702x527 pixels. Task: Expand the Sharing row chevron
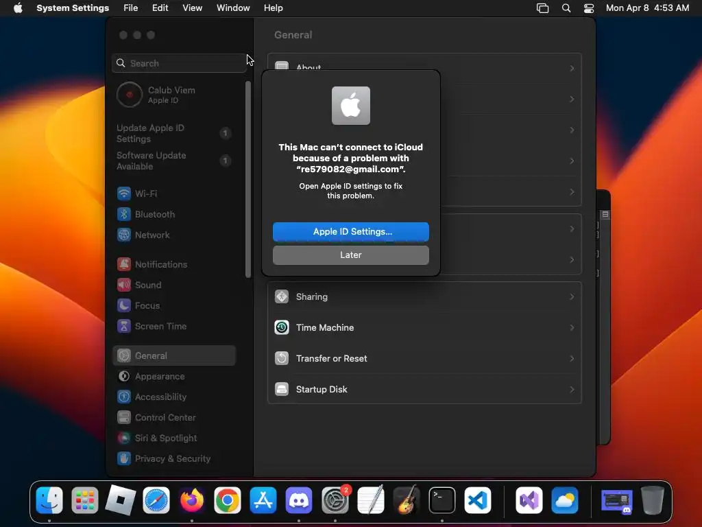(572, 296)
